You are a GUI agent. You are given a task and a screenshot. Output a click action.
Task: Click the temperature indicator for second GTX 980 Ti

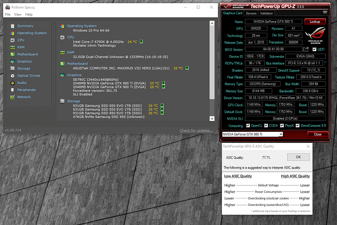pyautogui.click(x=164, y=87)
